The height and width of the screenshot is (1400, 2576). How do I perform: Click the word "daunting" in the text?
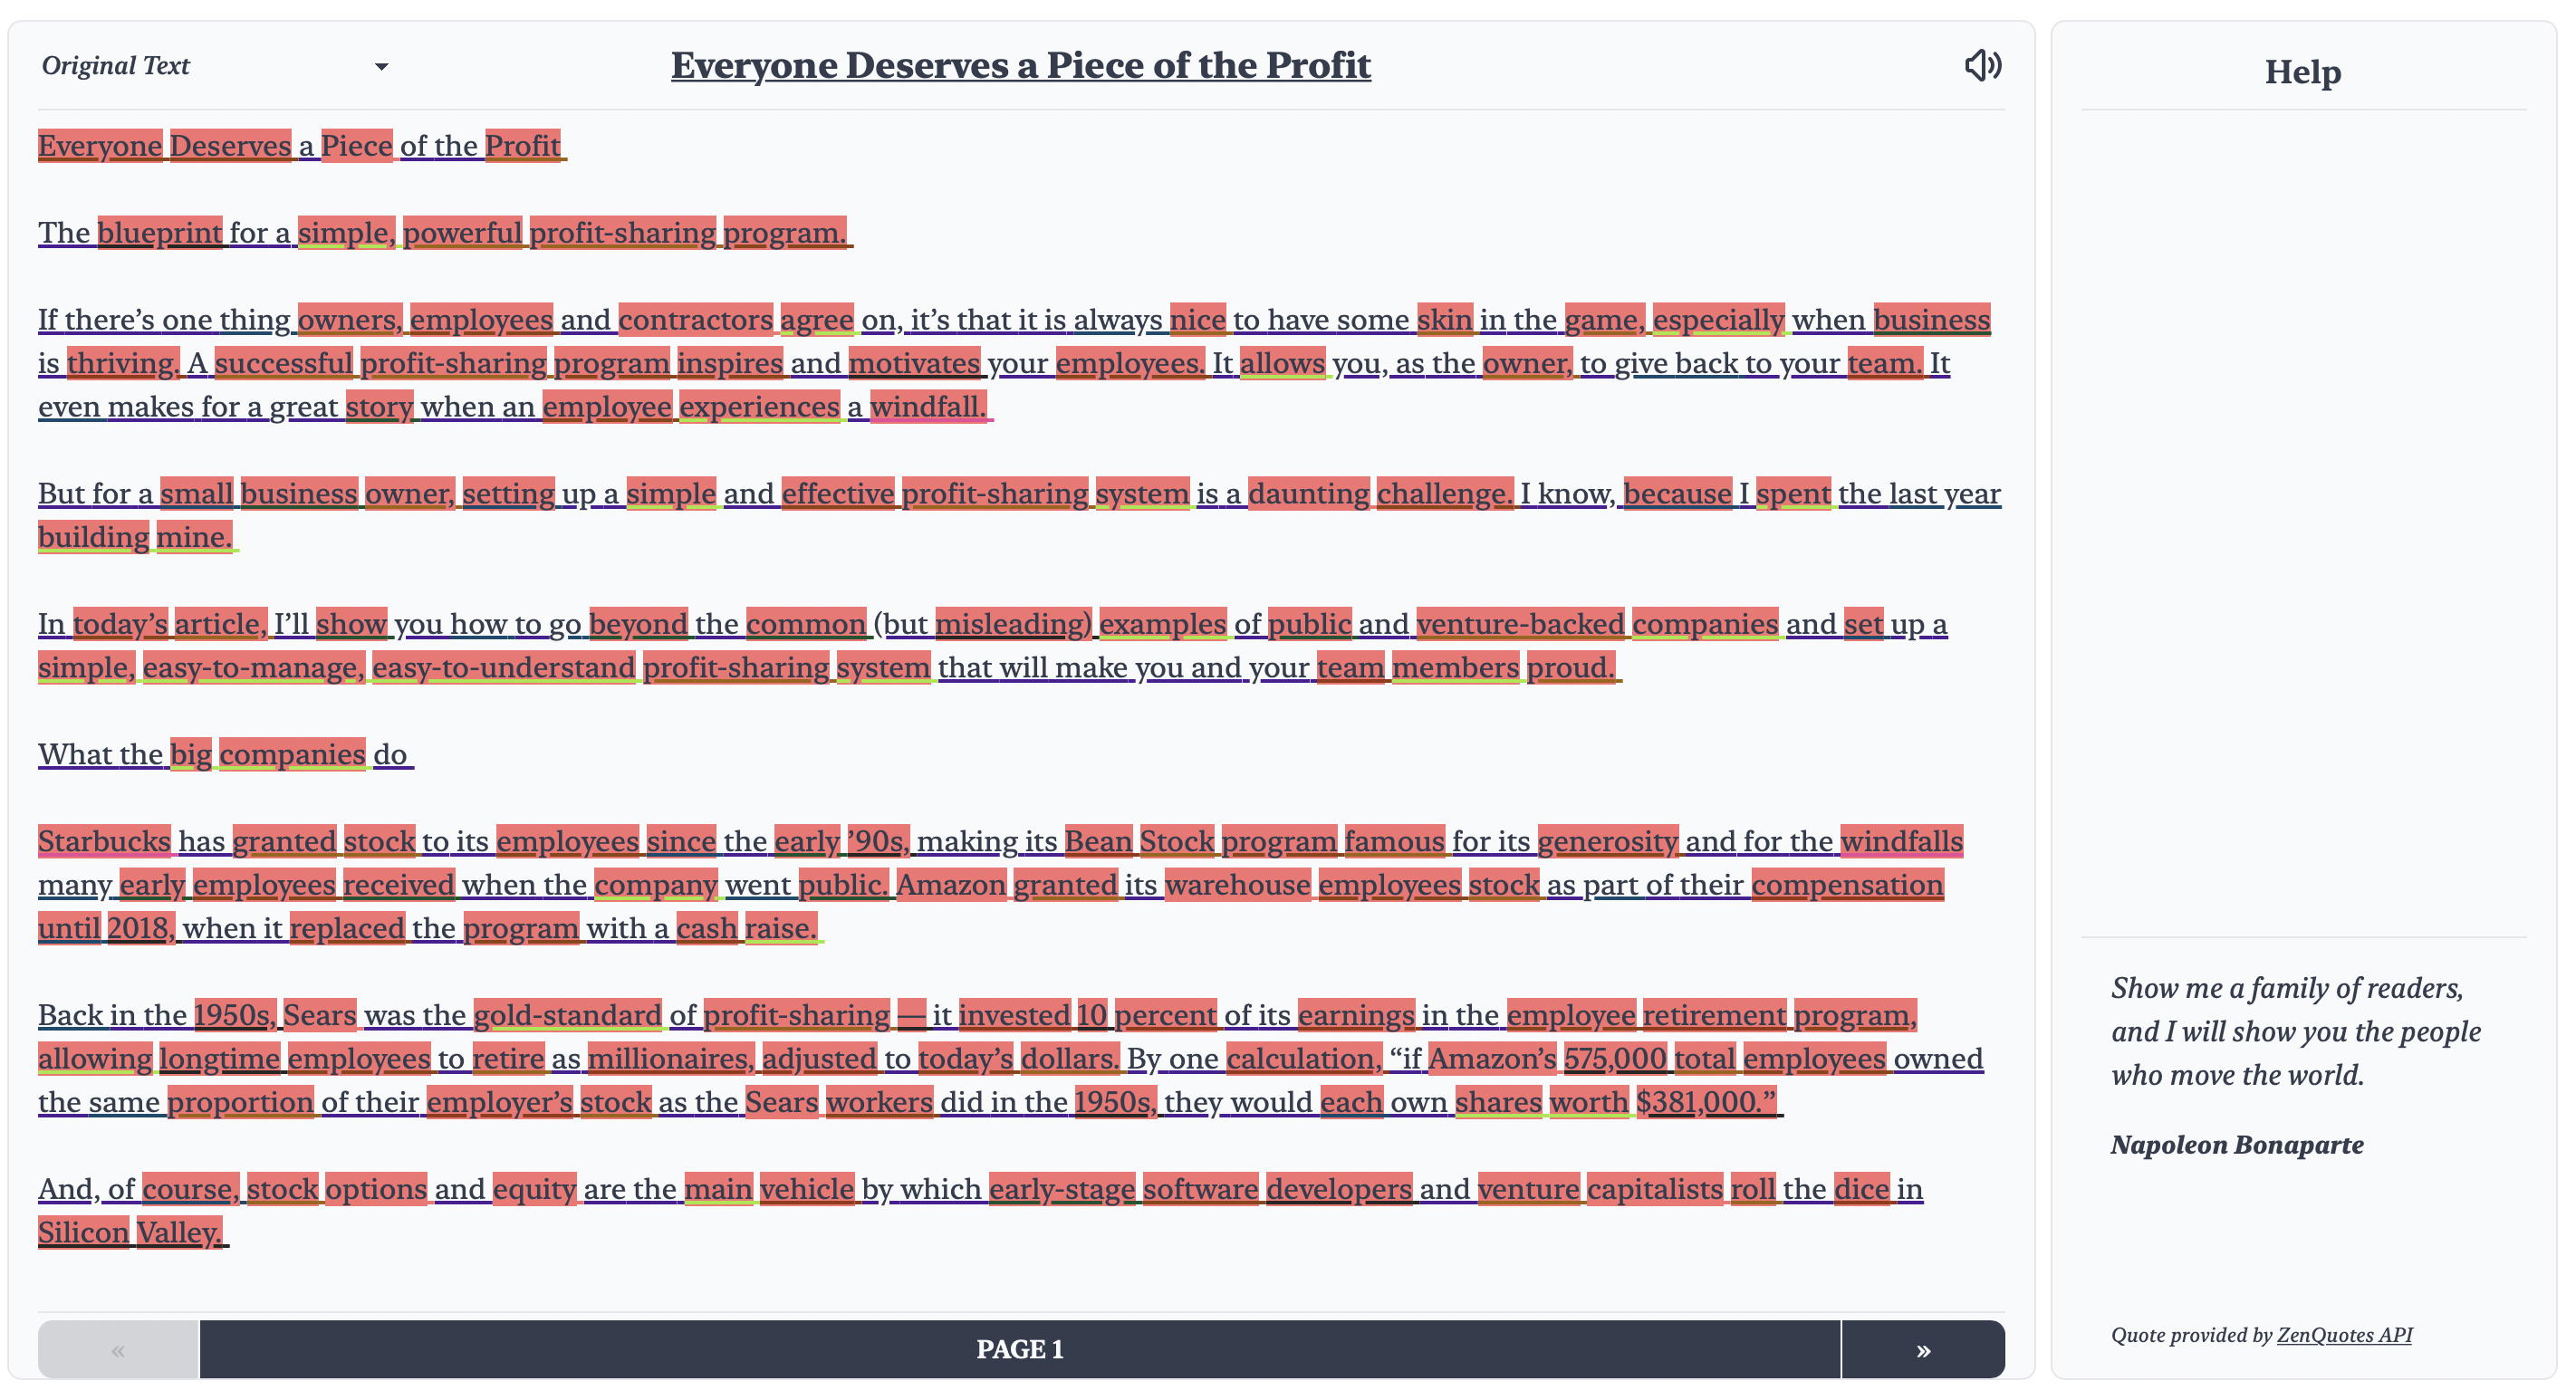[x=1309, y=494]
